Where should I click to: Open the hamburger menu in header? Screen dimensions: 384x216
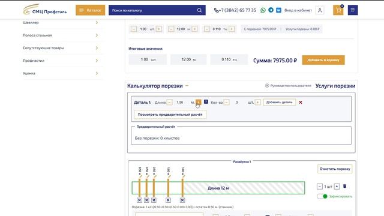pos(353,10)
